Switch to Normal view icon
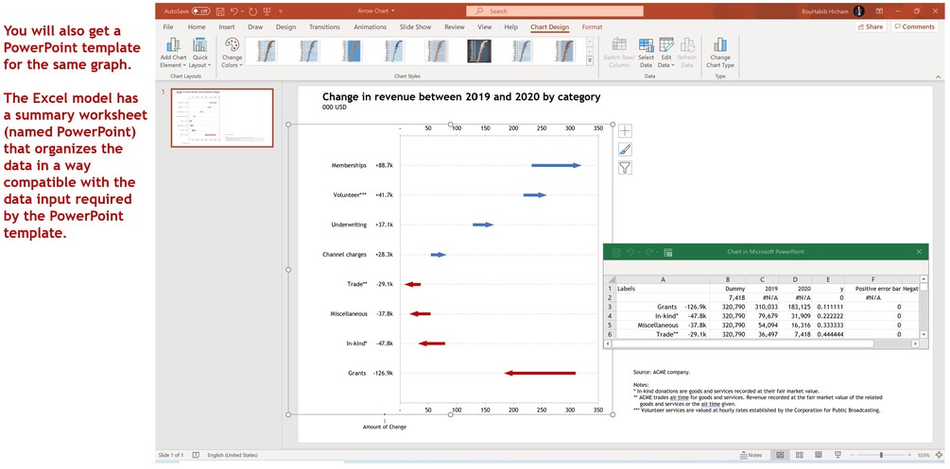950x469 pixels. (x=781, y=455)
